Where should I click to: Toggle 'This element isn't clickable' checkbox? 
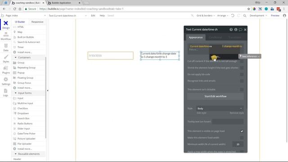242,90
